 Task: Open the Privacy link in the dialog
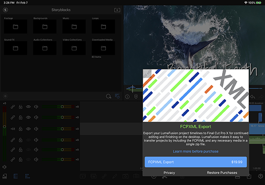tap(169, 173)
